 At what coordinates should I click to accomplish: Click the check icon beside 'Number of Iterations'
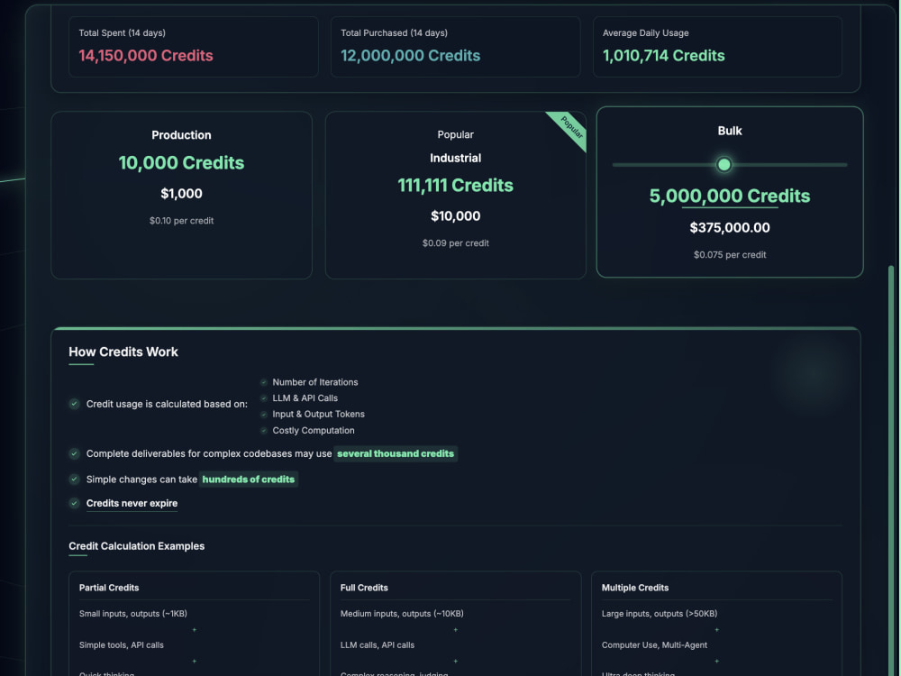[264, 382]
